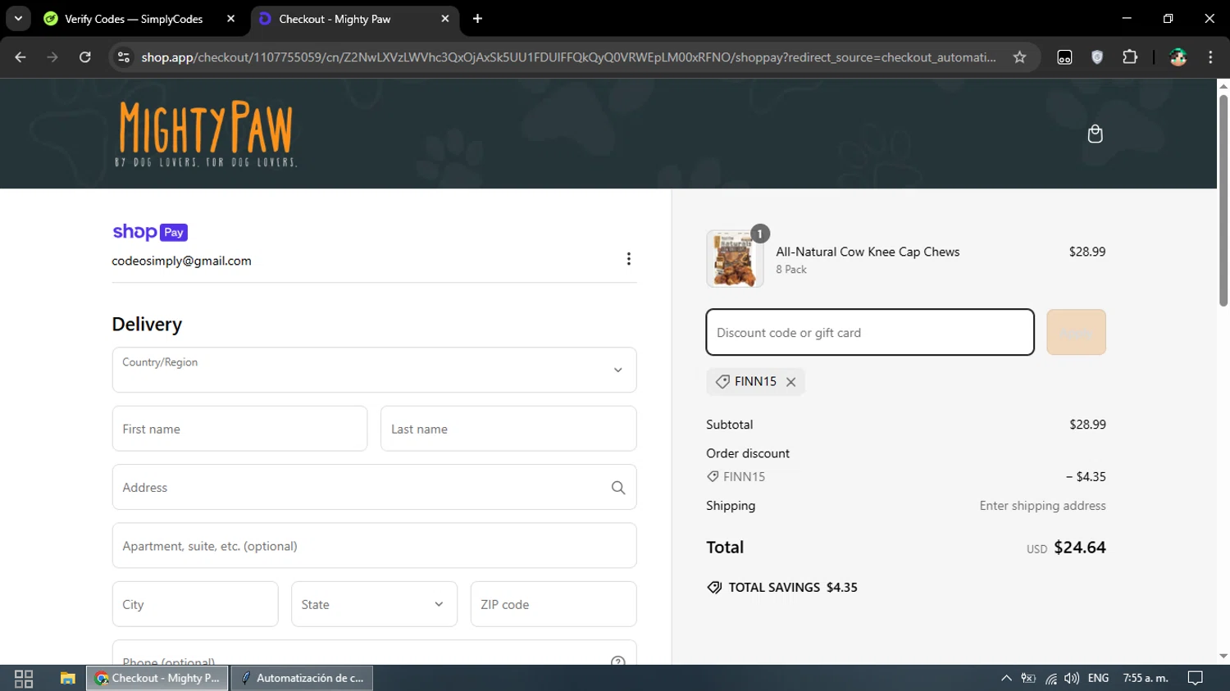Image resolution: width=1230 pixels, height=691 pixels.
Task: Click the All-Natural Cow Knee Cap Chews title
Action: [x=868, y=252]
